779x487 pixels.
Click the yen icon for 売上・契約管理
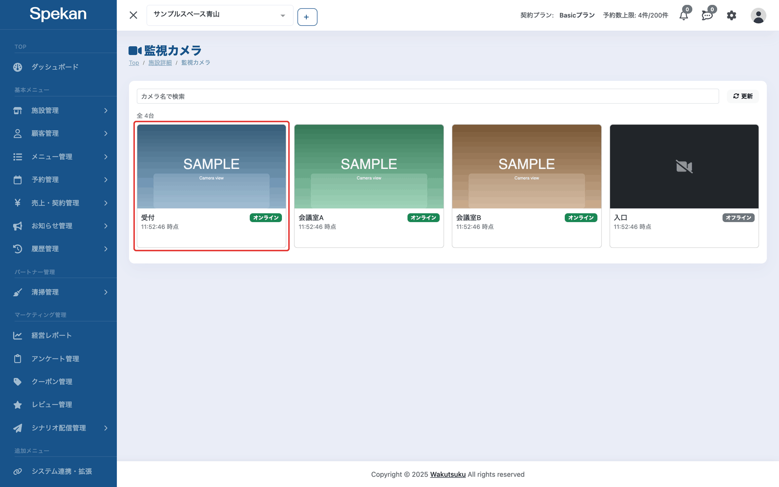point(18,203)
